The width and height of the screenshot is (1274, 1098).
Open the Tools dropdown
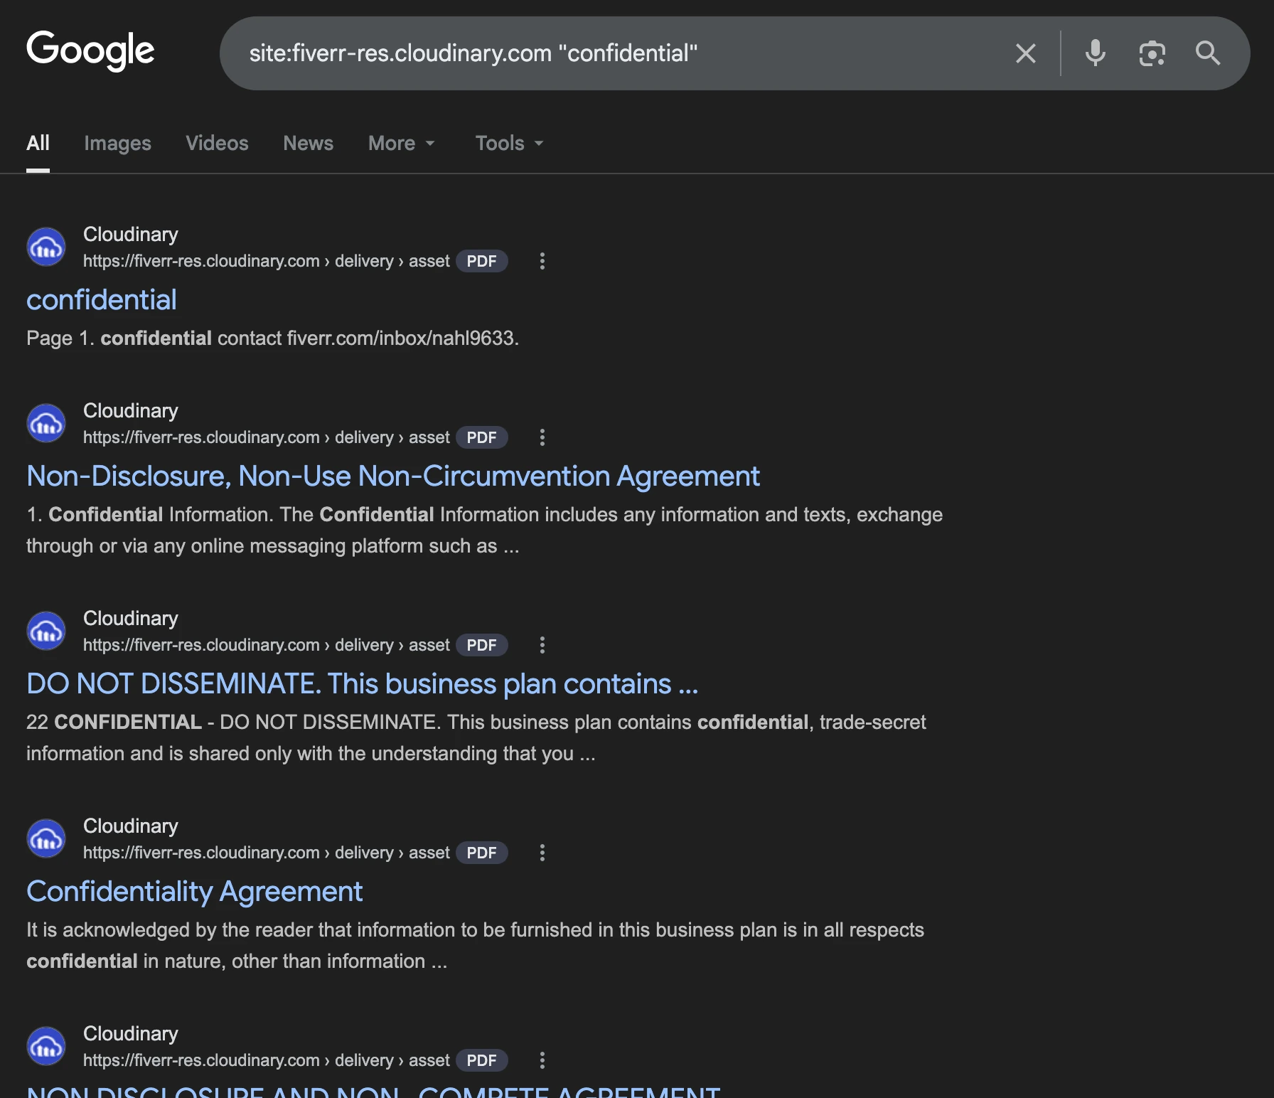508,143
